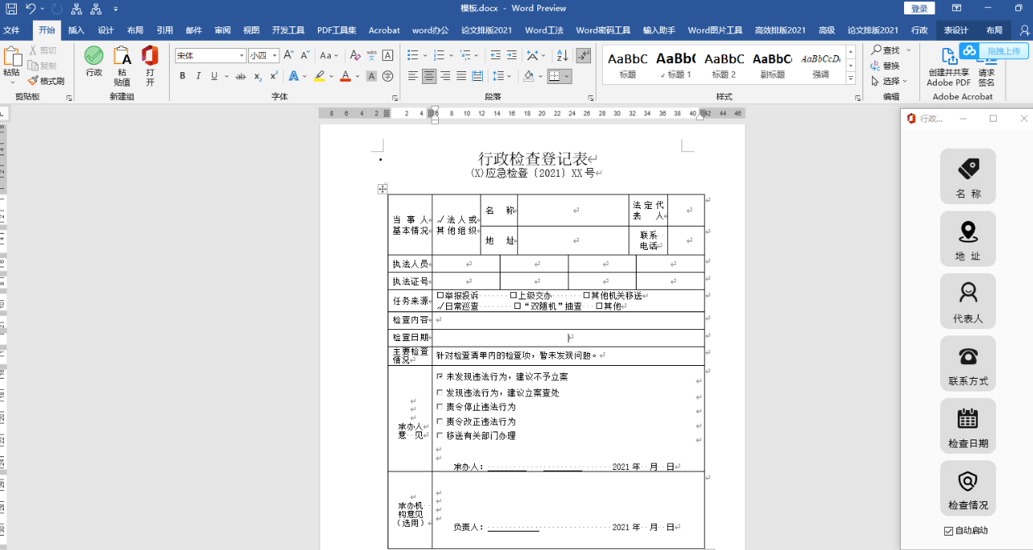Check 发现违法行为，建议立案查处 in the form

pos(438,393)
